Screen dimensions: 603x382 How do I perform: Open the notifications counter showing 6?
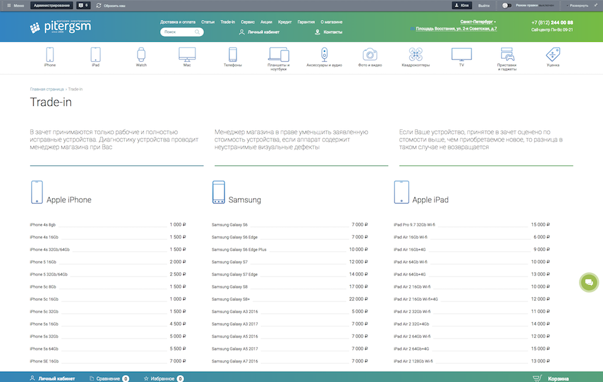[84, 5]
